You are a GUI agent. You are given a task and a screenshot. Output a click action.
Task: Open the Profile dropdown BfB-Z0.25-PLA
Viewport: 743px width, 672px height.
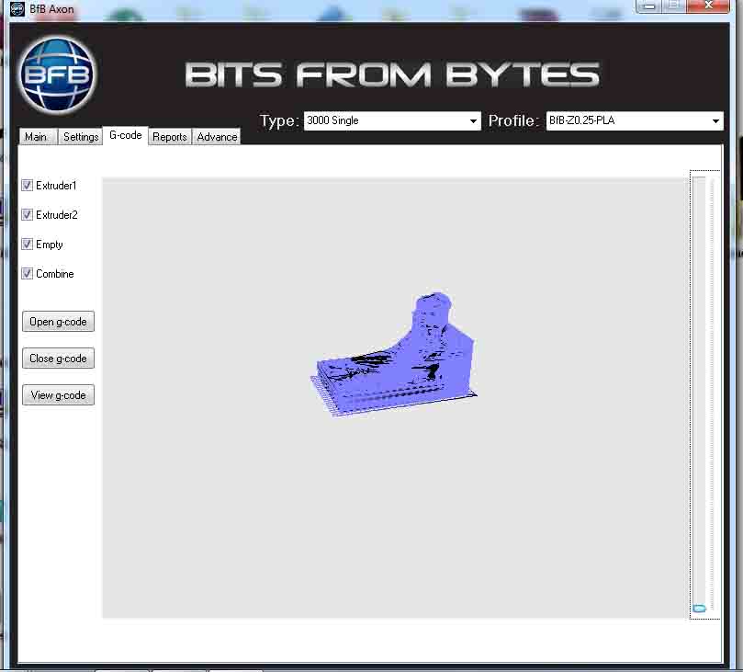635,120
